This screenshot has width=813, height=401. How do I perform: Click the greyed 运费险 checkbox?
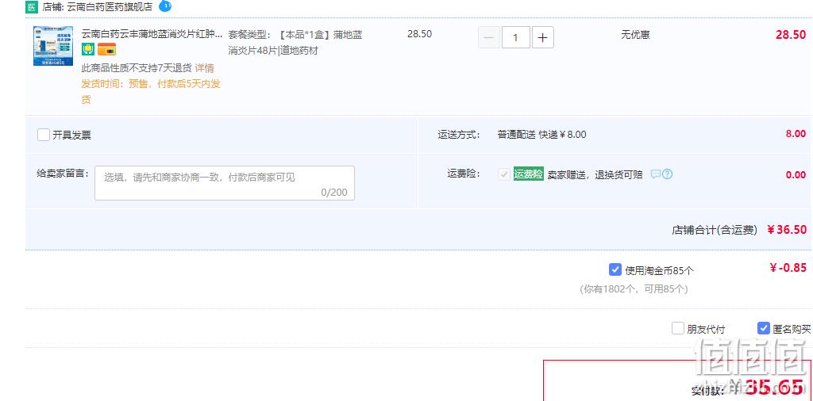point(503,174)
